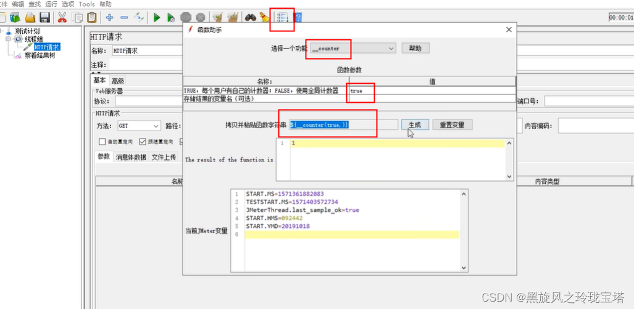This screenshot has width=634, height=309.
Task: Clear all results with double broom icon
Action: coord(233,17)
